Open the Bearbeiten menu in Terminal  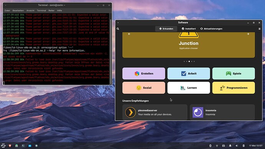point(18,10)
